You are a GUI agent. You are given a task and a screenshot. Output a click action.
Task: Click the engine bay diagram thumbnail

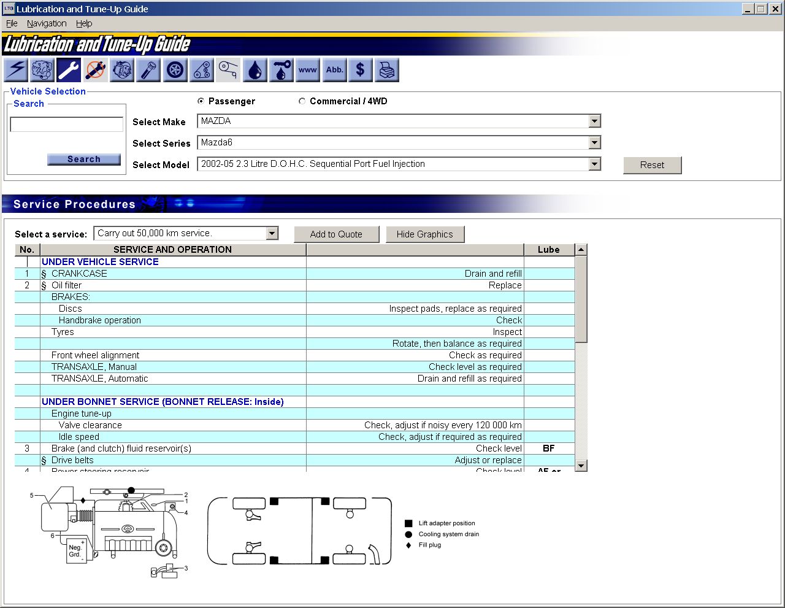point(109,532)
